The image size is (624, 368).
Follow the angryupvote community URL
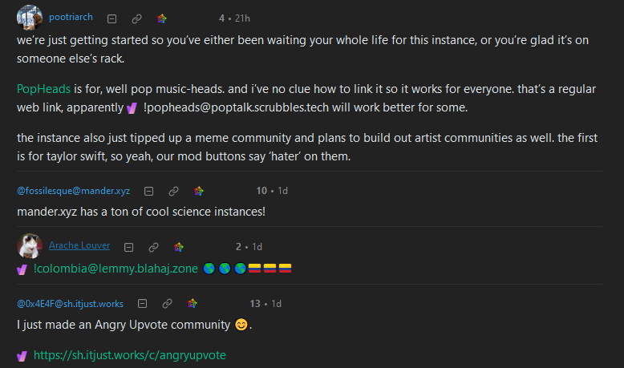[x=130, y=355]
